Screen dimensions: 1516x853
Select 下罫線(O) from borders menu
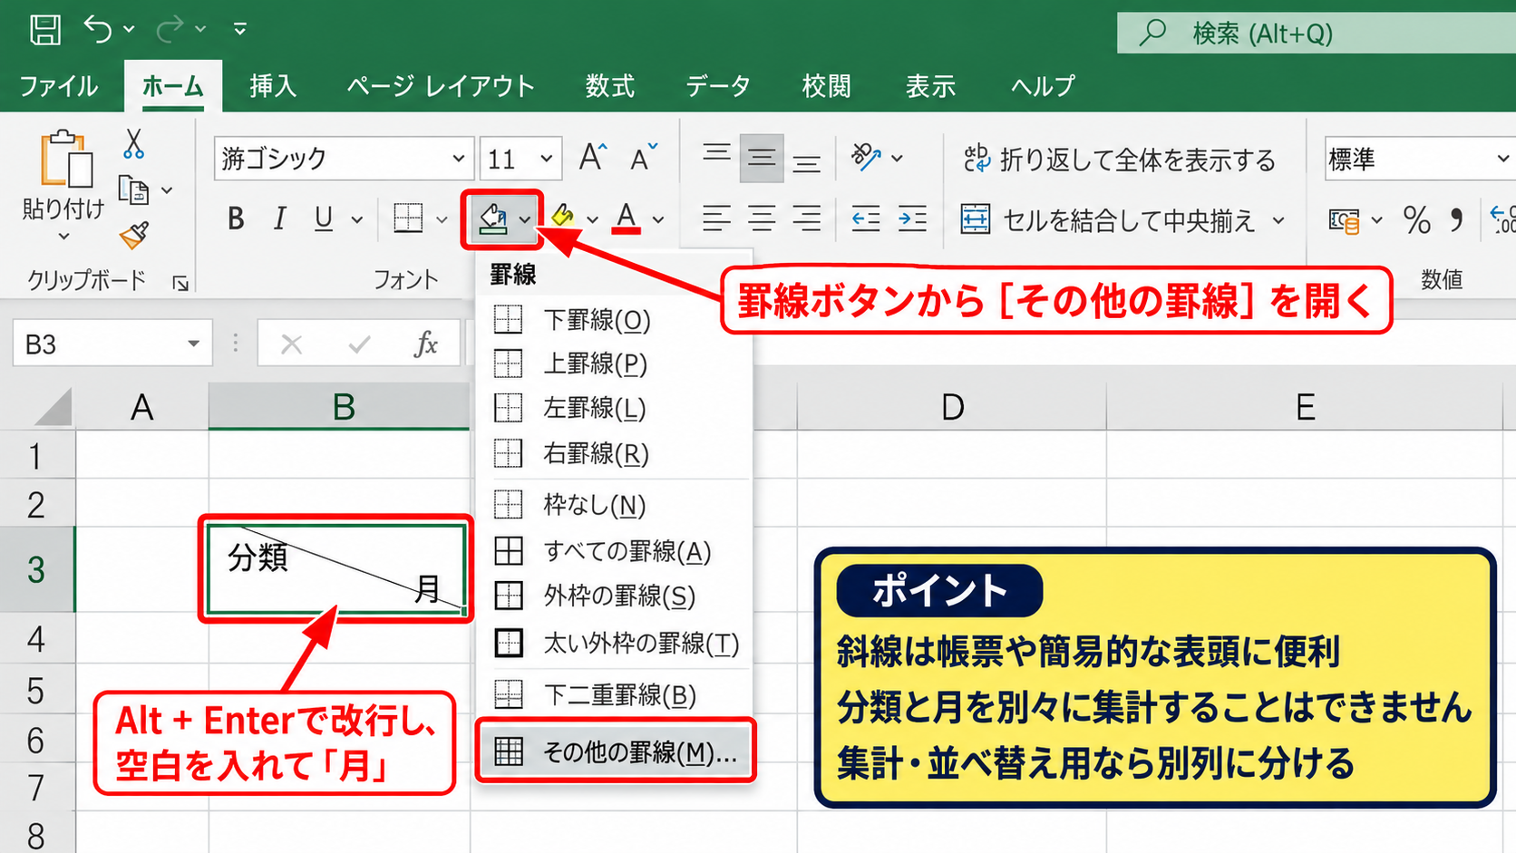(616, 319)
